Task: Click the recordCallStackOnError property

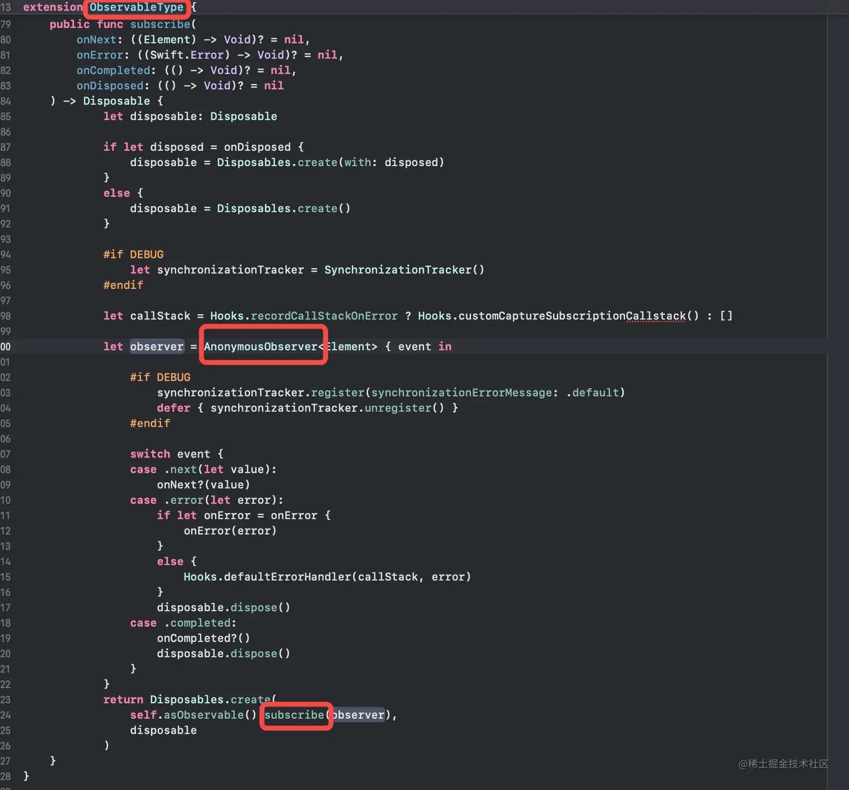Action: 324,316
